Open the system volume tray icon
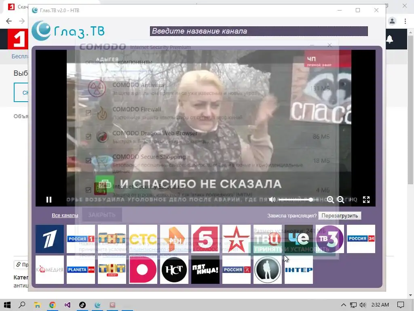This screenshot has height=311, width=414. 363,305
